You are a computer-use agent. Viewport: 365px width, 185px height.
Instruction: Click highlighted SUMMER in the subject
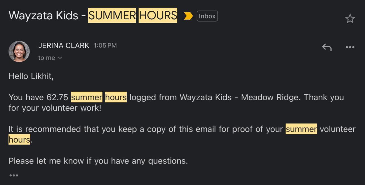pos(112,15)
